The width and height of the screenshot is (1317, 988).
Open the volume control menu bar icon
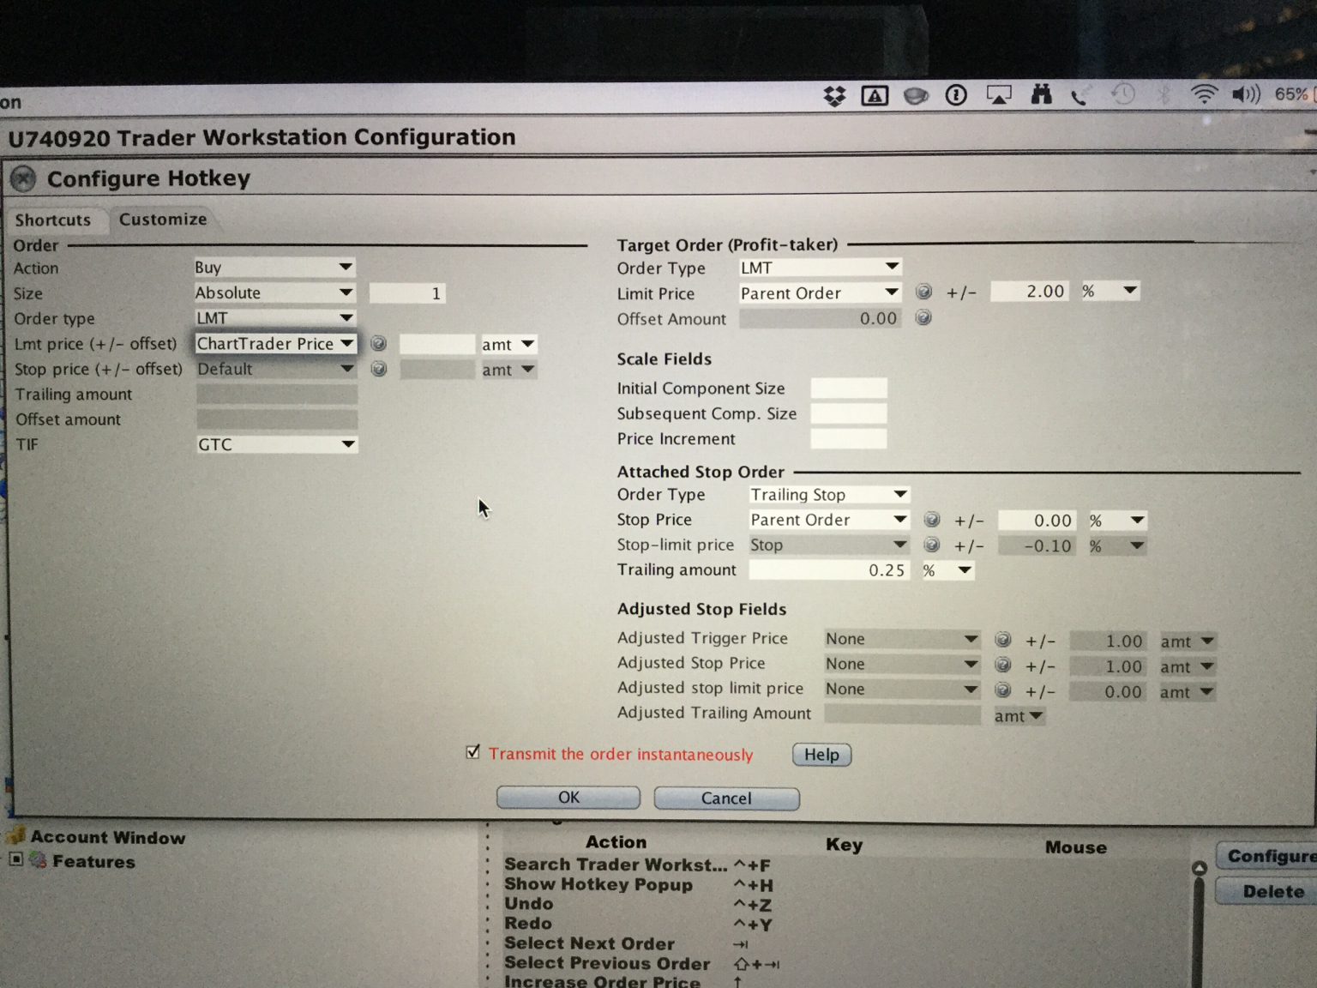click(x=1246, y=93)
